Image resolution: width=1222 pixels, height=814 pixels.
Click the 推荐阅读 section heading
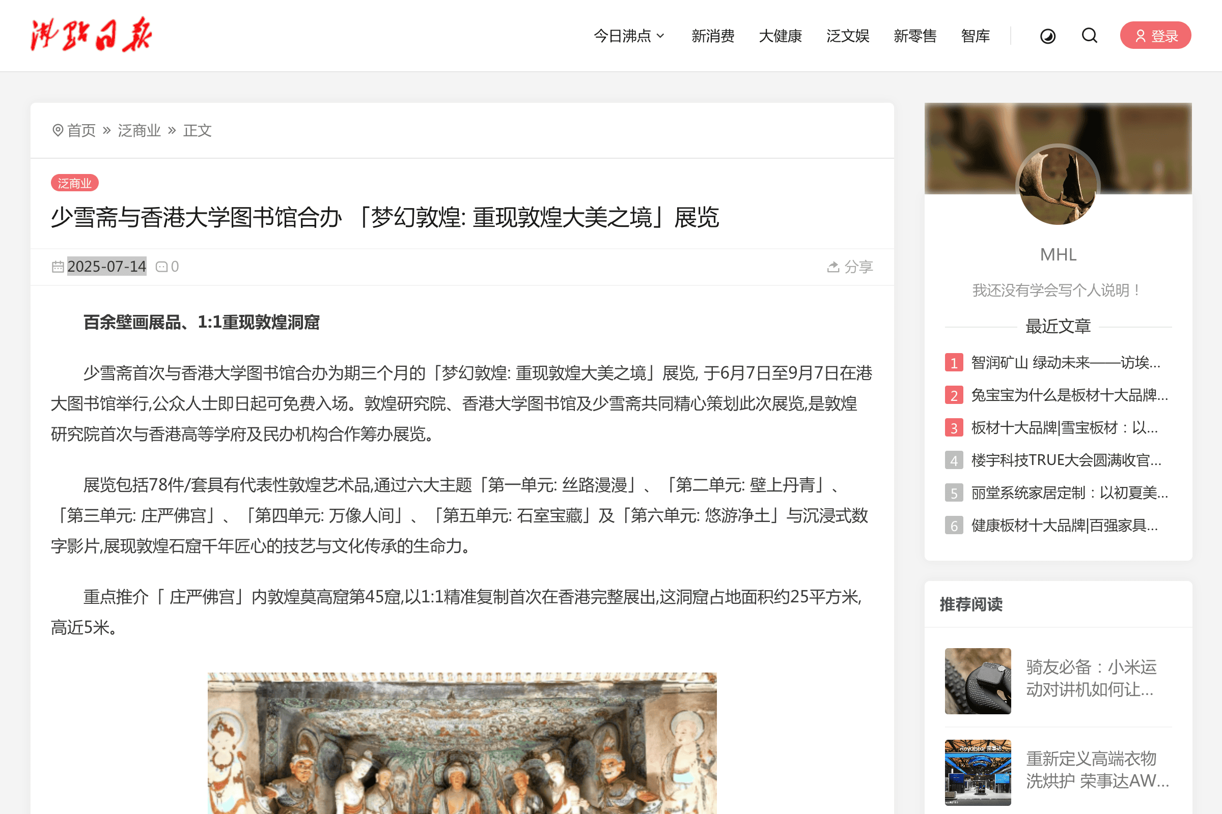point(970,604)
